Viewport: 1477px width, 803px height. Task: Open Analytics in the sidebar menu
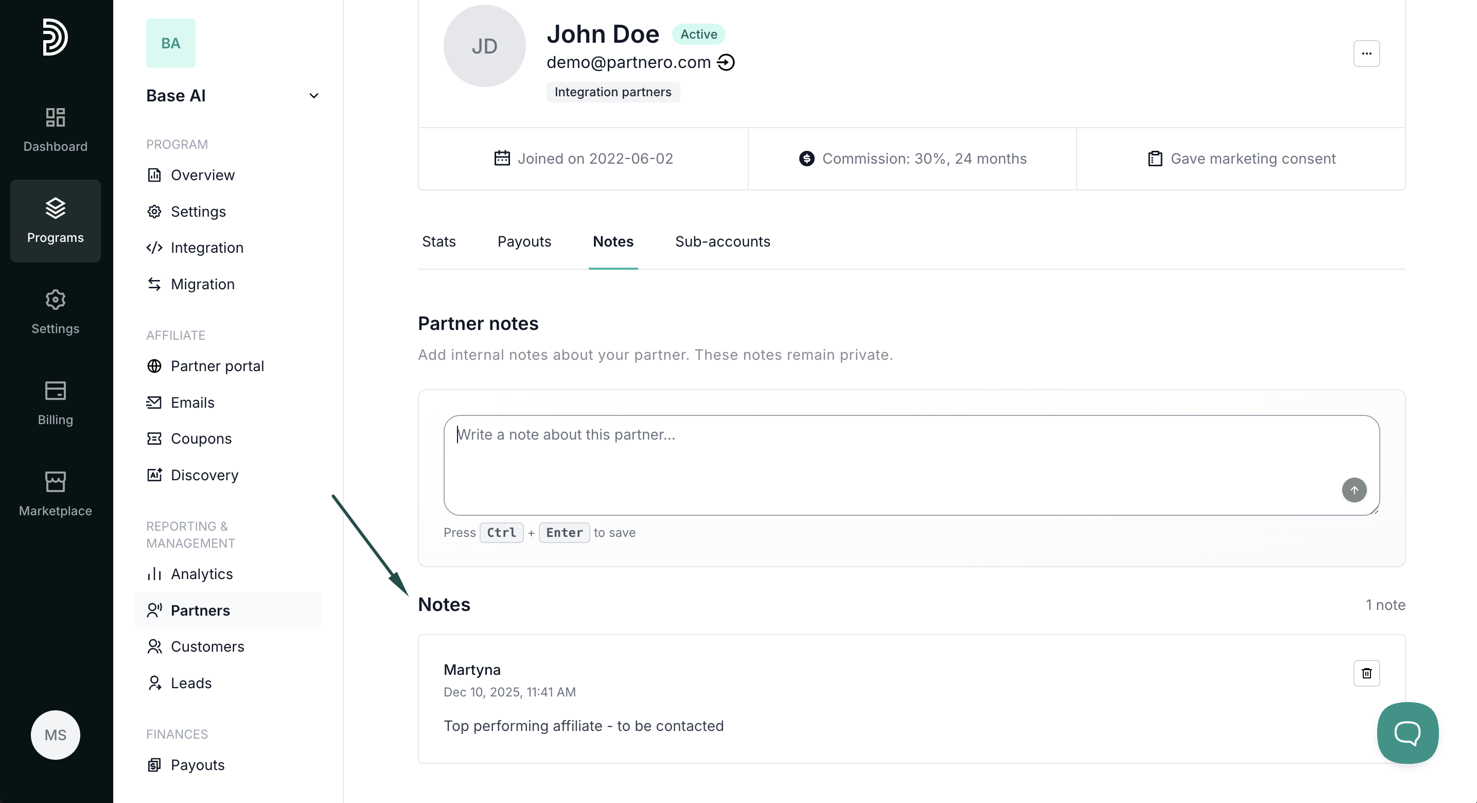pos(201,573)
